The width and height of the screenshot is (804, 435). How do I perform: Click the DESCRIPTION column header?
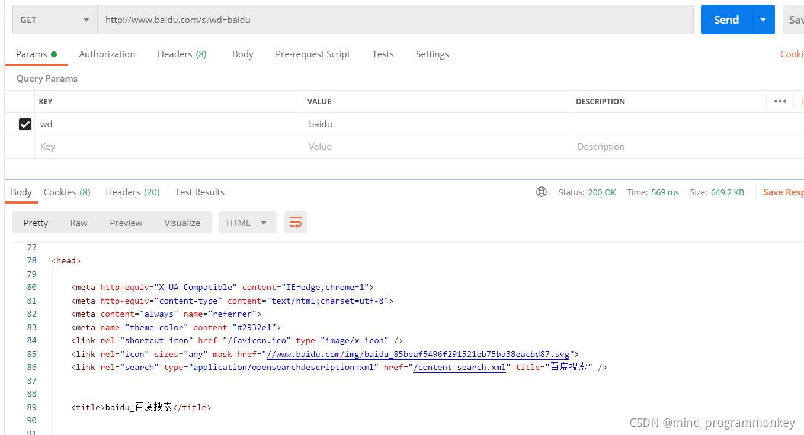point(600,101)
